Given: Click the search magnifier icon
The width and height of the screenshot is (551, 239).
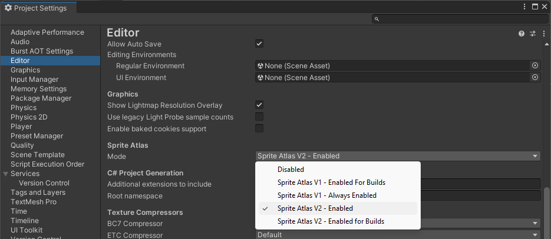Looking at the screenshot, I should [x=377, y=19].
